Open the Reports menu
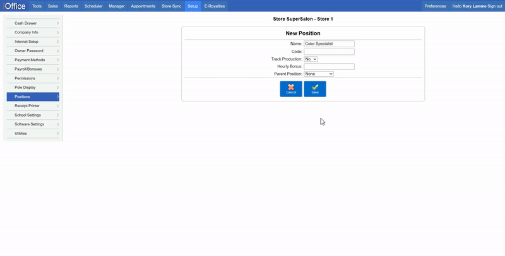The height and width of the screenshot is (256, 505). click(x=71, y=6)
